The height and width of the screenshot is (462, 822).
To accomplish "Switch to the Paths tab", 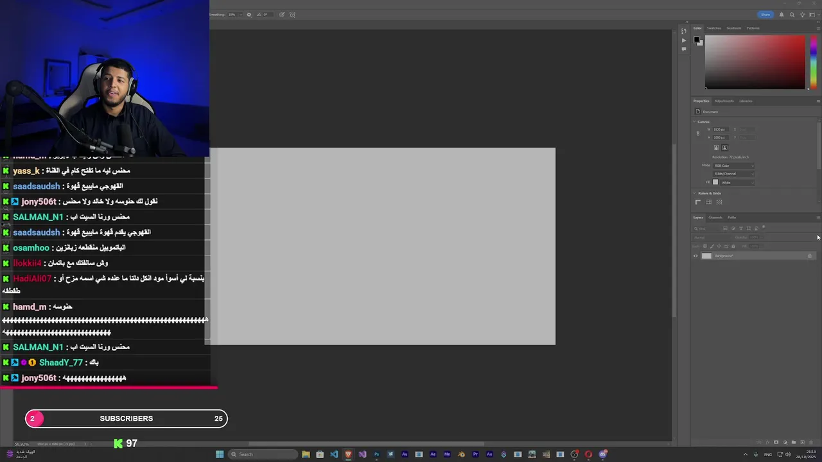I will (732, 218).
